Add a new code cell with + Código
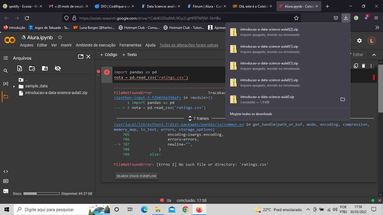383x215 pixels. [x=109, y=55]
